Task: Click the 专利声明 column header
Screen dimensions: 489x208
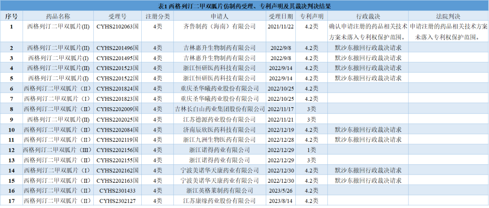Action: coord(311,16)
